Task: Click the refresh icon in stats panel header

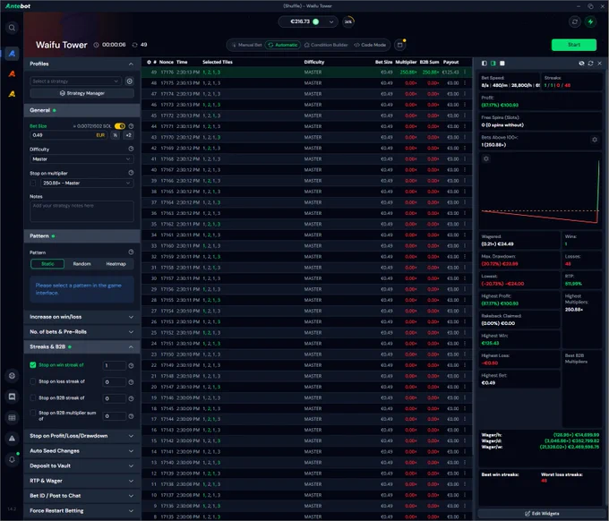Action: click(591, 64)
